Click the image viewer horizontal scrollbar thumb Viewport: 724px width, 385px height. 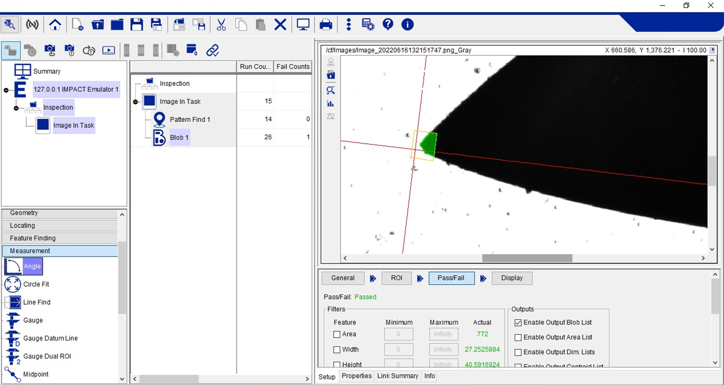point(527,258)
